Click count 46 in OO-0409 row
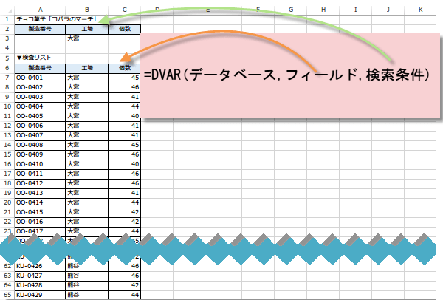The image size is (443, 300). [125, 154]
